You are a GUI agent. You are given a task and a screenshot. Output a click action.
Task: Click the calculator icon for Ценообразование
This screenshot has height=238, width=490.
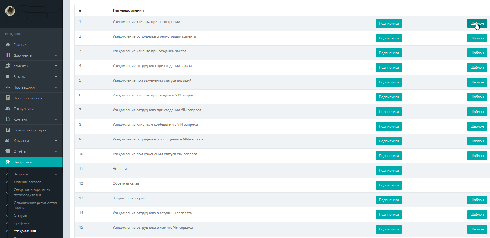click(x=8, y=98)
